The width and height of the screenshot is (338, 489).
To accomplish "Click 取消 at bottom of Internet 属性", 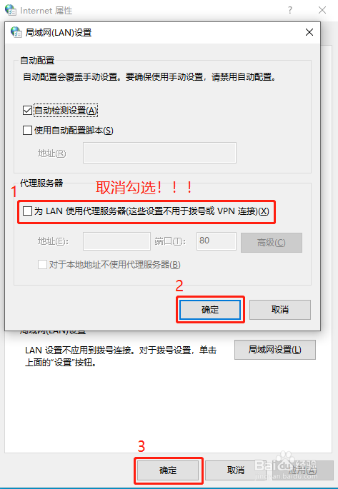I will coord(236,470).
